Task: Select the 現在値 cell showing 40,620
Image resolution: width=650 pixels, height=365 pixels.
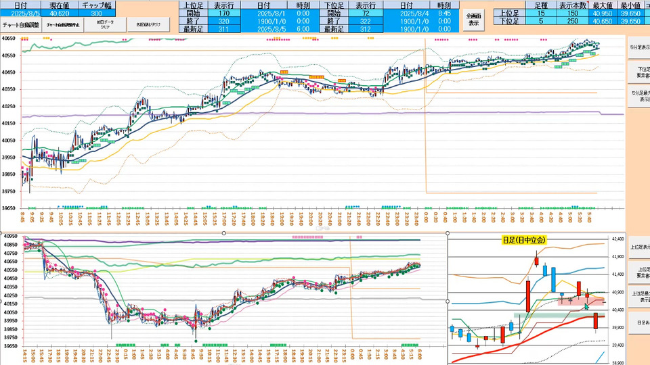Action: pyautogui.click(x=60, y=14)
